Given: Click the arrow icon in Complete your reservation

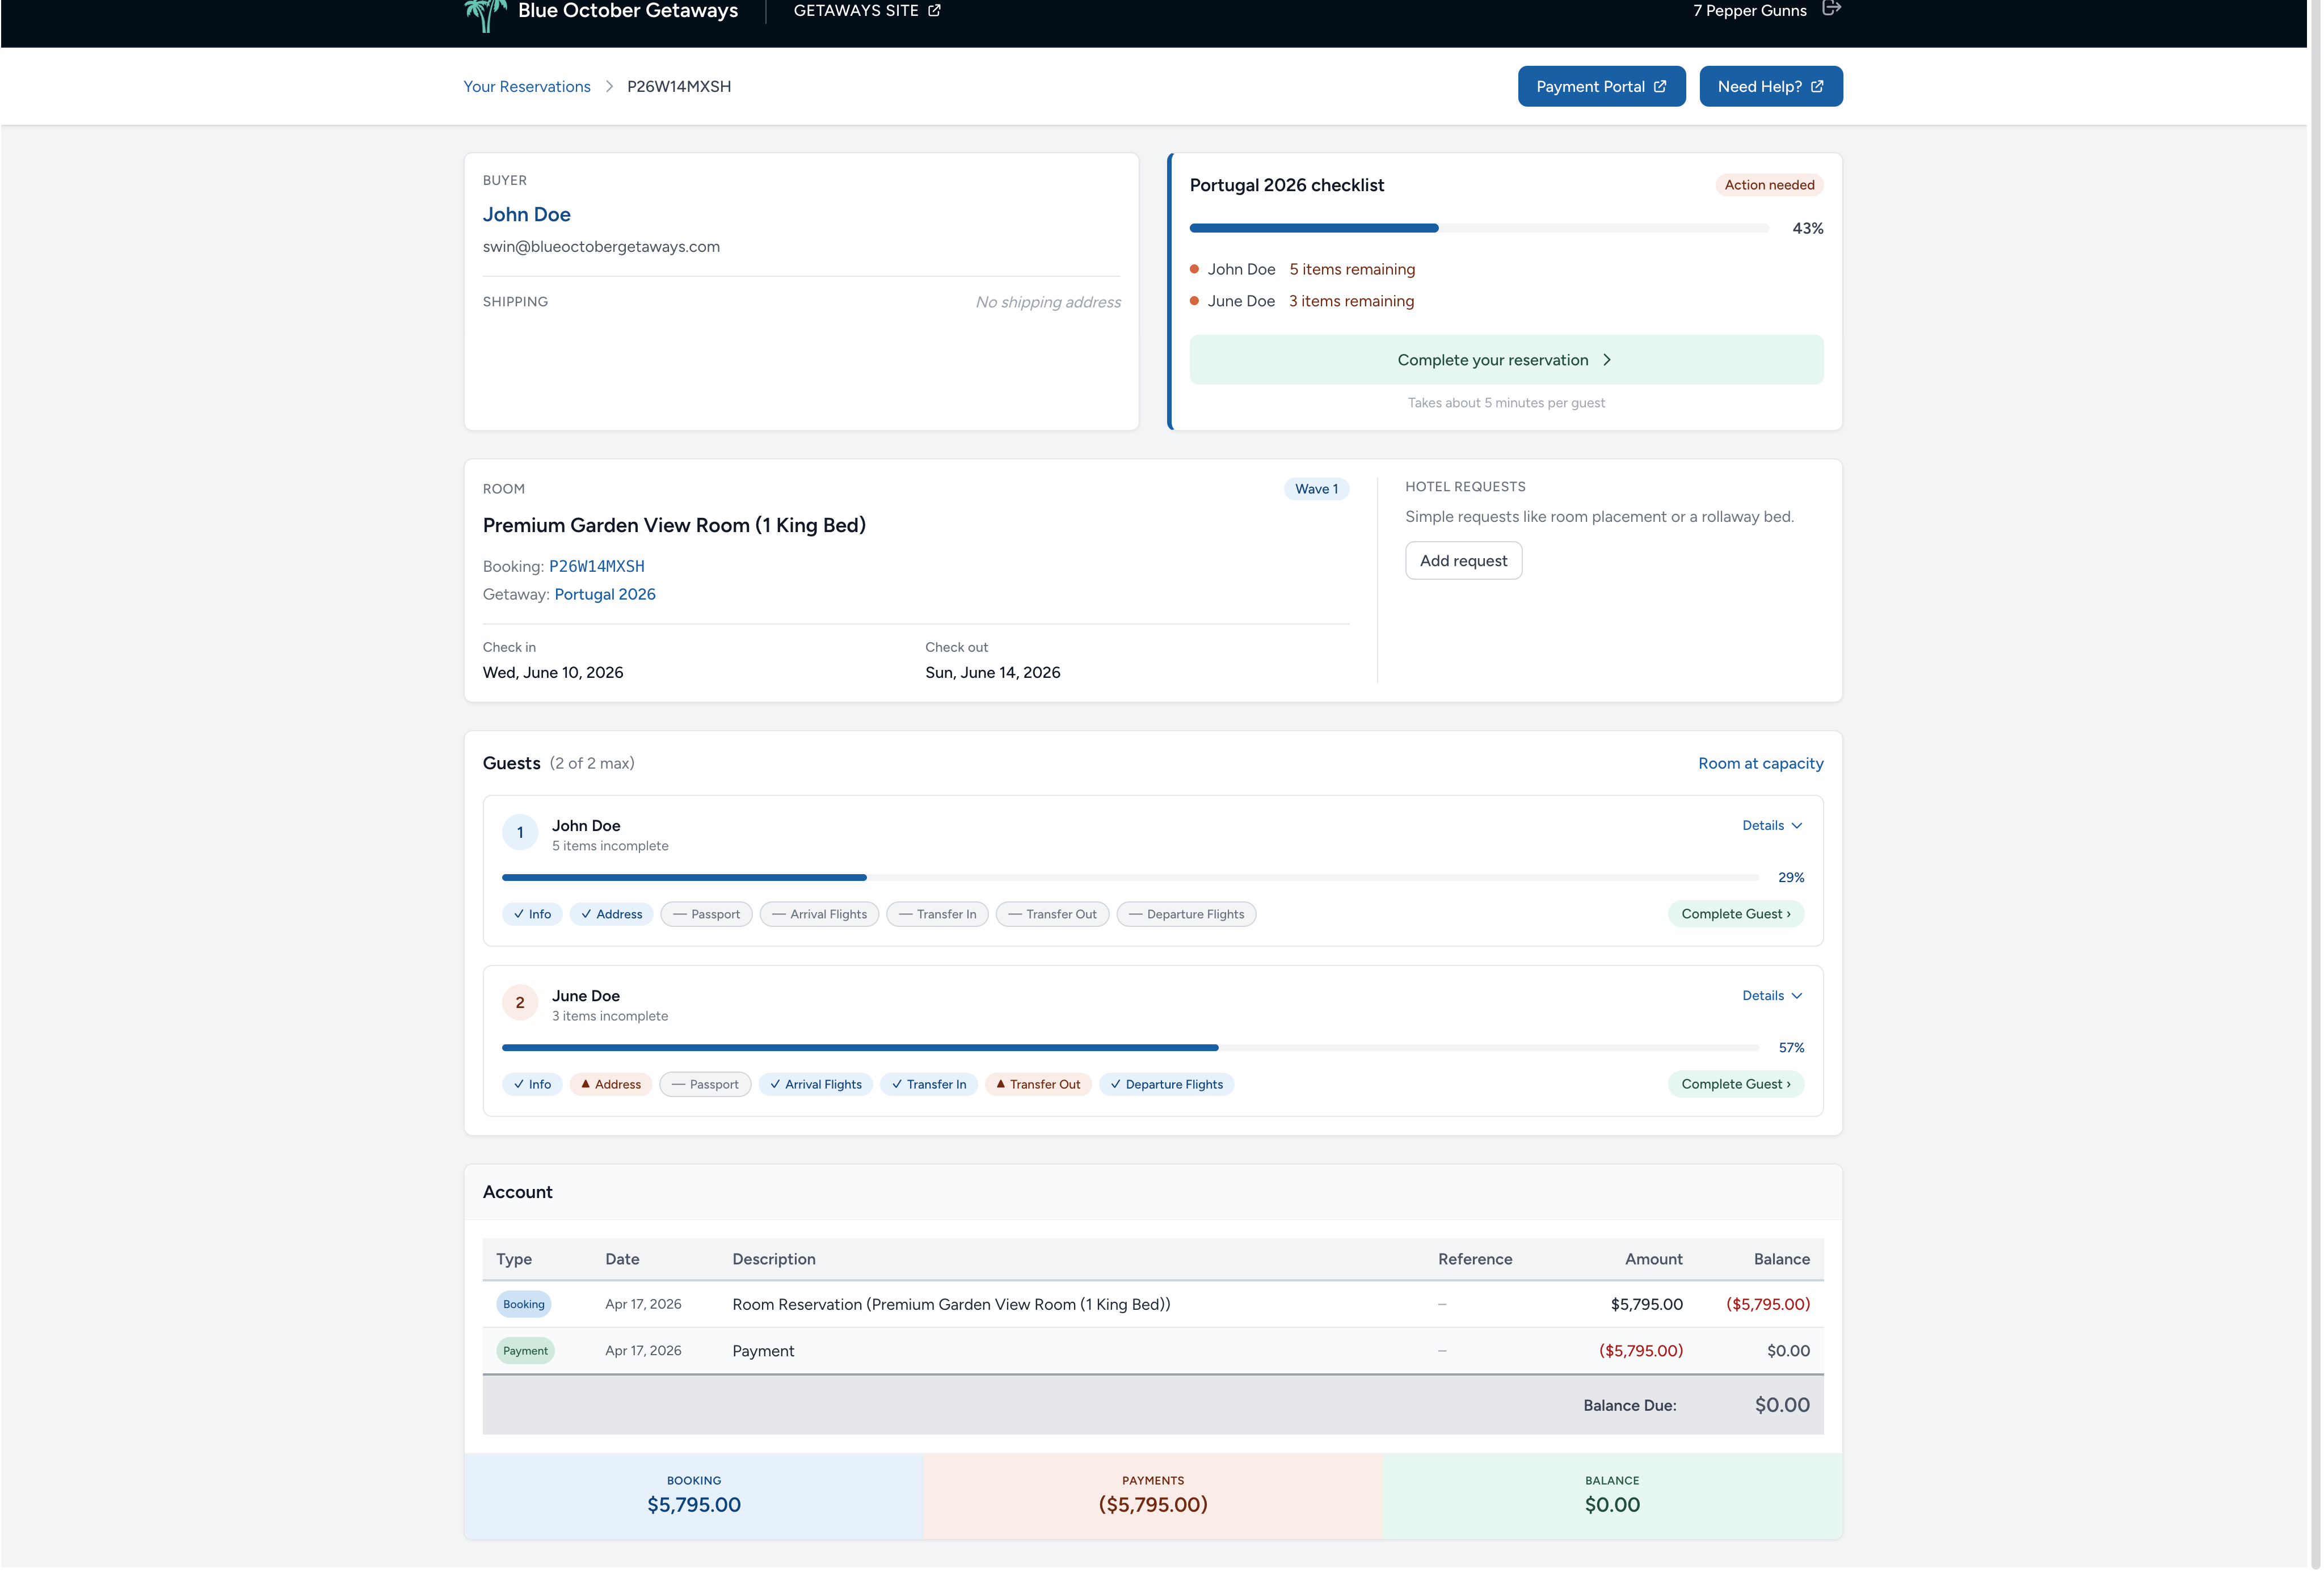Looking at the screenshot, I should (1607, 360).
